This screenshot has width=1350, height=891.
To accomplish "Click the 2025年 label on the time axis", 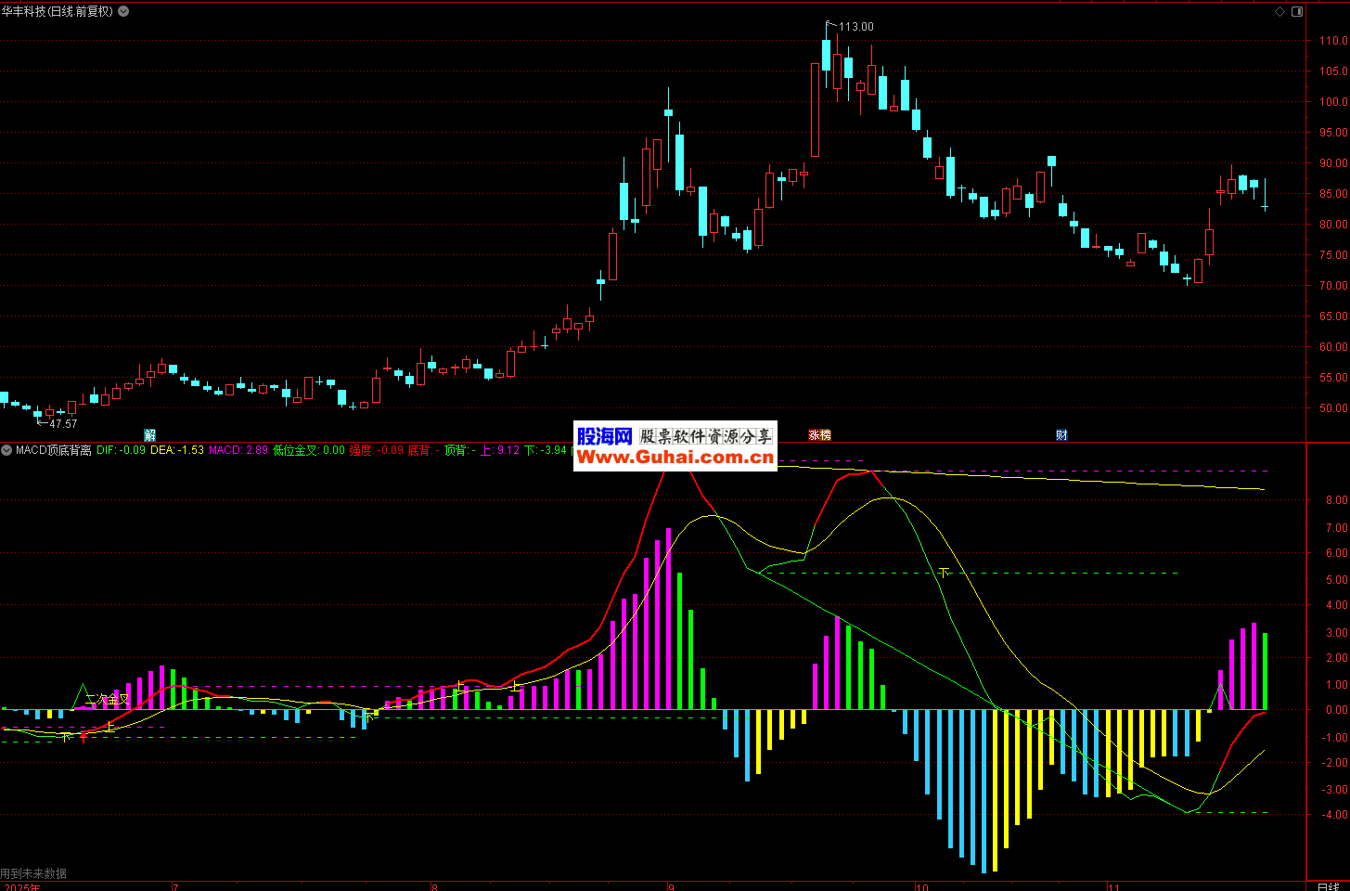I will point(20,886).
